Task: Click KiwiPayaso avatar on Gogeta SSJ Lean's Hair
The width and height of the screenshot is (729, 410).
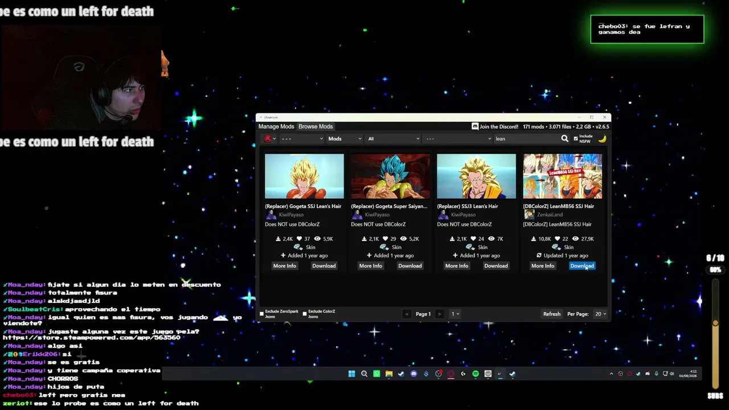Action: [x=271, y=215]
